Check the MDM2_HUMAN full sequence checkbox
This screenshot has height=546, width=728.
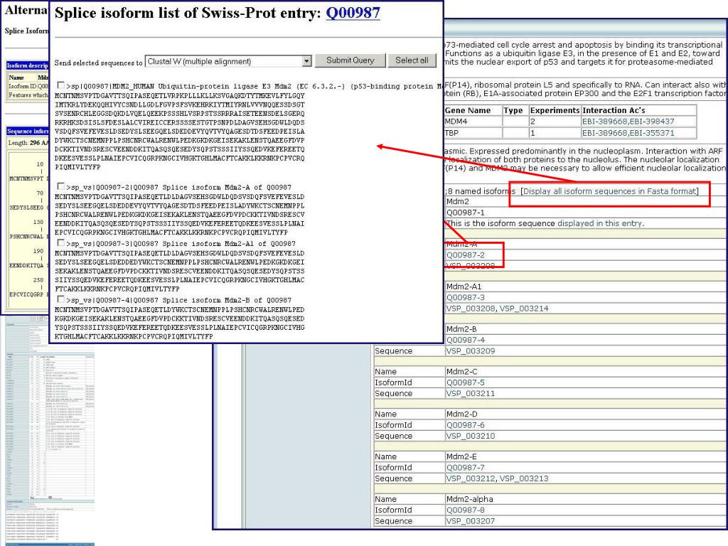tap(61, 85)
